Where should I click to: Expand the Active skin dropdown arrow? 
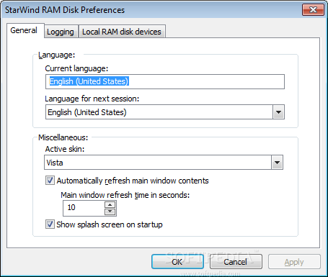click(x=277, y=163)
